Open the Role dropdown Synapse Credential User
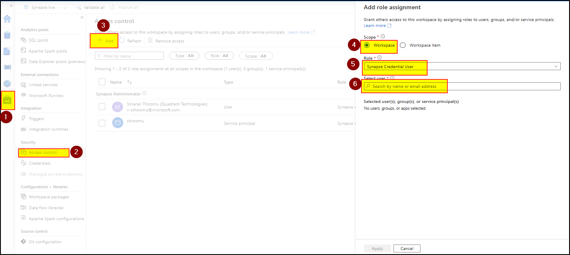The image size is (570, 255). (462, 66)
